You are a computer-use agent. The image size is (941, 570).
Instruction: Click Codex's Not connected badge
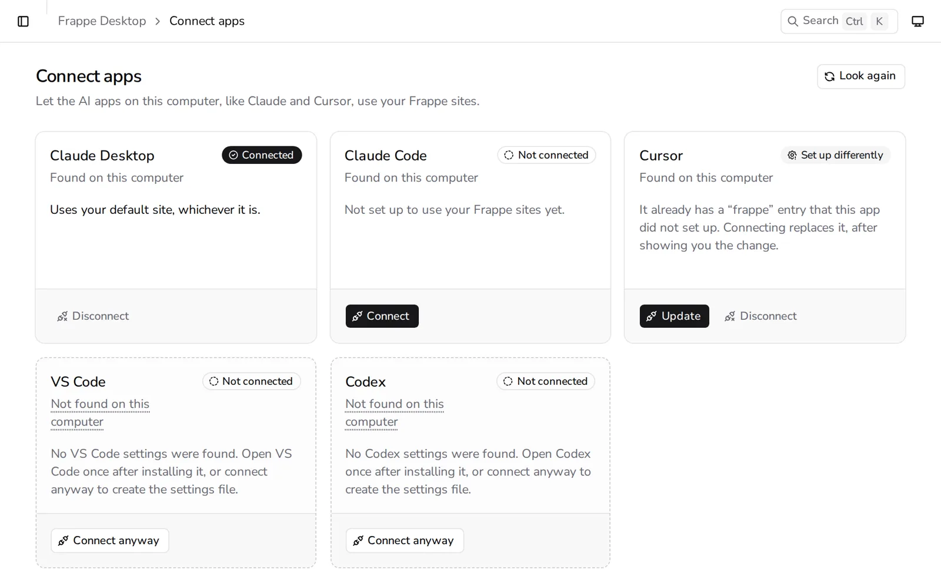point(546,381)
